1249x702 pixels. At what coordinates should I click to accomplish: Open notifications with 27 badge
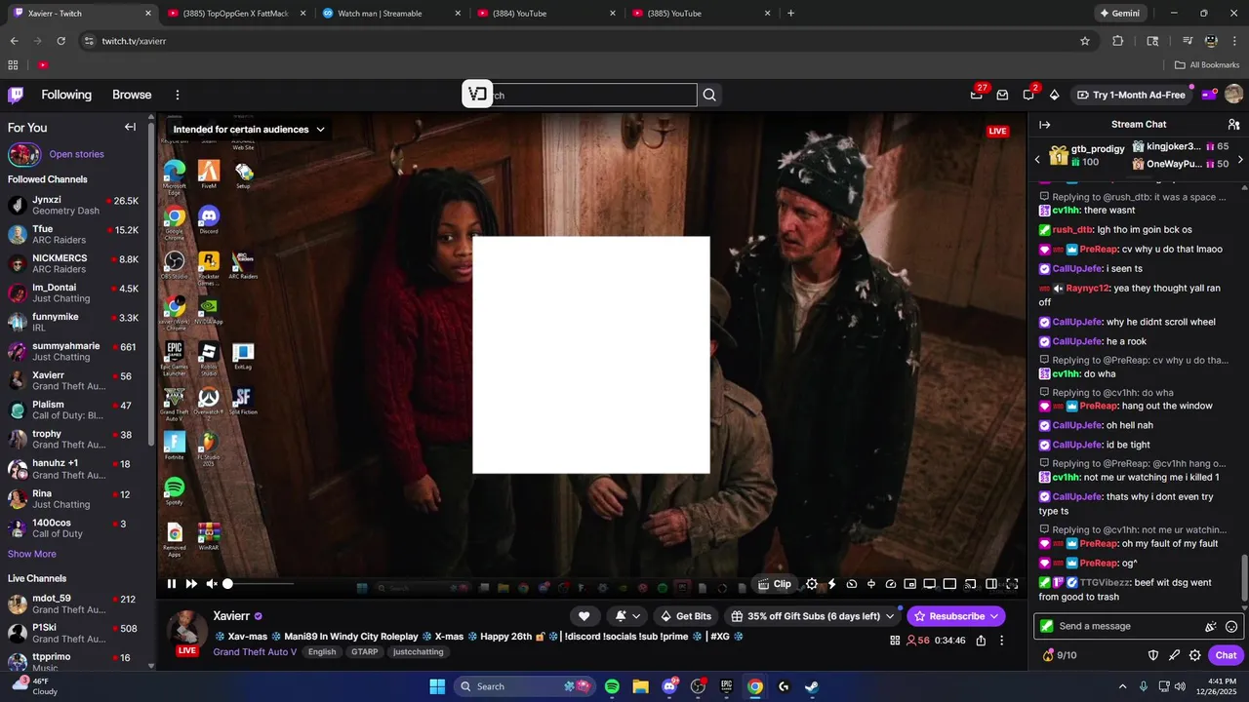point(977,95)
